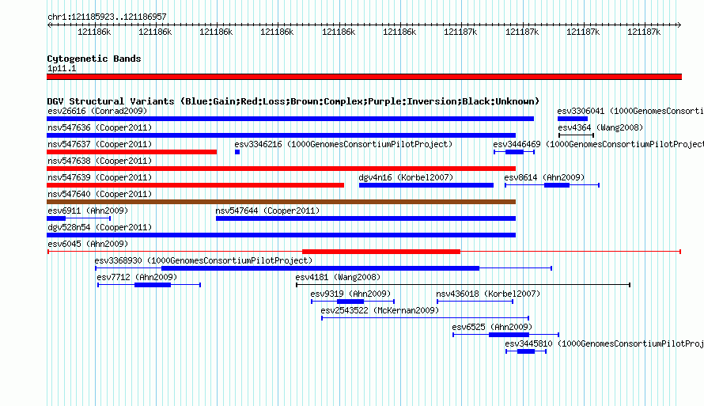Open the esv4364 (Wang2008) label
The height and width of the screenshot is (406, 704).
pos(600,127)
